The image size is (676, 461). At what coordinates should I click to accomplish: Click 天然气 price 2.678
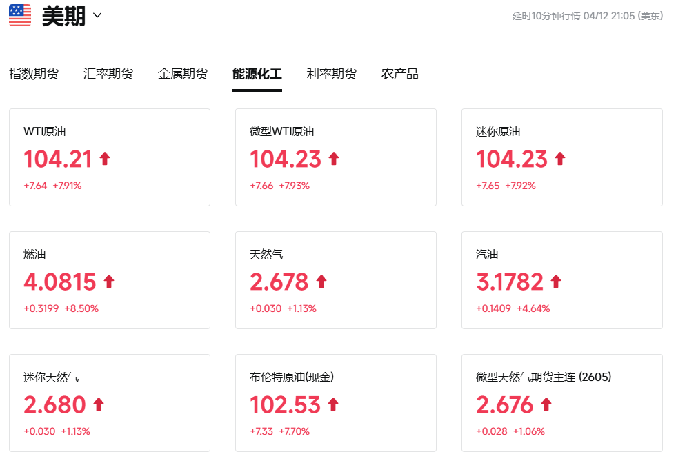point(279,282)
